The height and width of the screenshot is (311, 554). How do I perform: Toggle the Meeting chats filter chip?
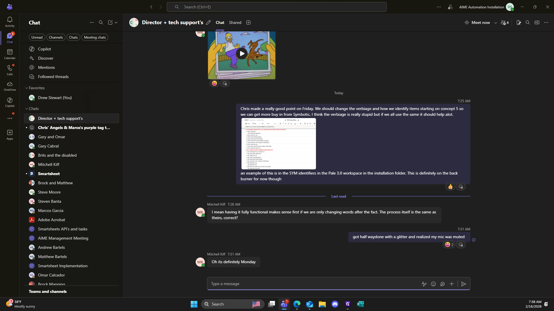pyautogui.click(x=95, y=37)
